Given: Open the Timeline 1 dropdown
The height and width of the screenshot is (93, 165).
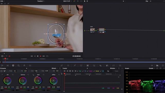Looking at the screenshot, I should click(41, 1).
